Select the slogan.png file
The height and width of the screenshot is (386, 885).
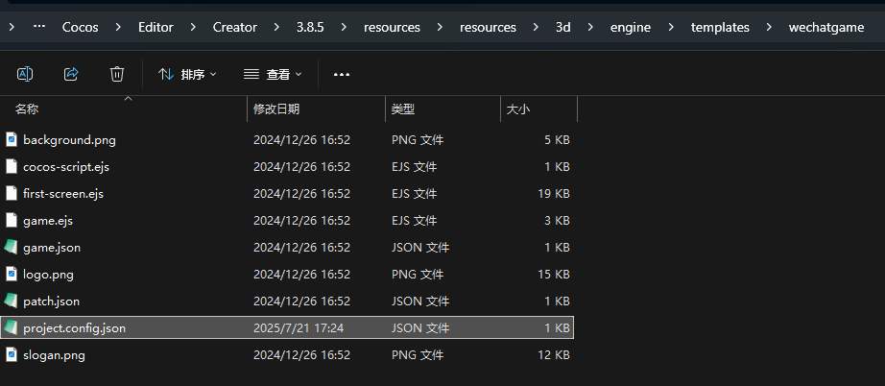tap(54, 355)
